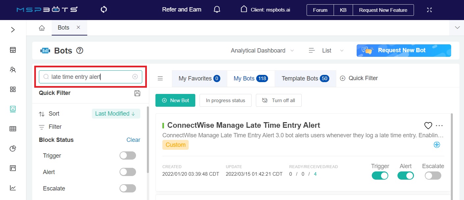This screenshot has height=200, width=464.
Task: Expand the left sidebar navigation
Action: [13, 30]
